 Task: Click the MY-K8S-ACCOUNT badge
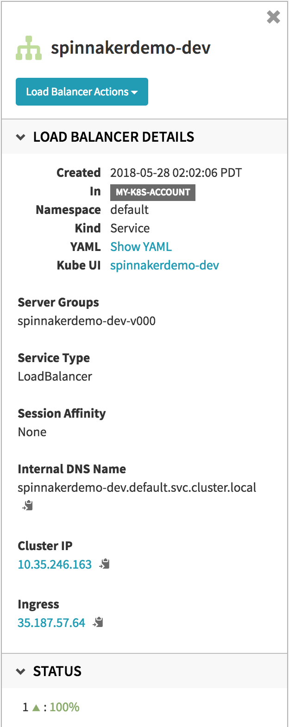coord(153,191)
